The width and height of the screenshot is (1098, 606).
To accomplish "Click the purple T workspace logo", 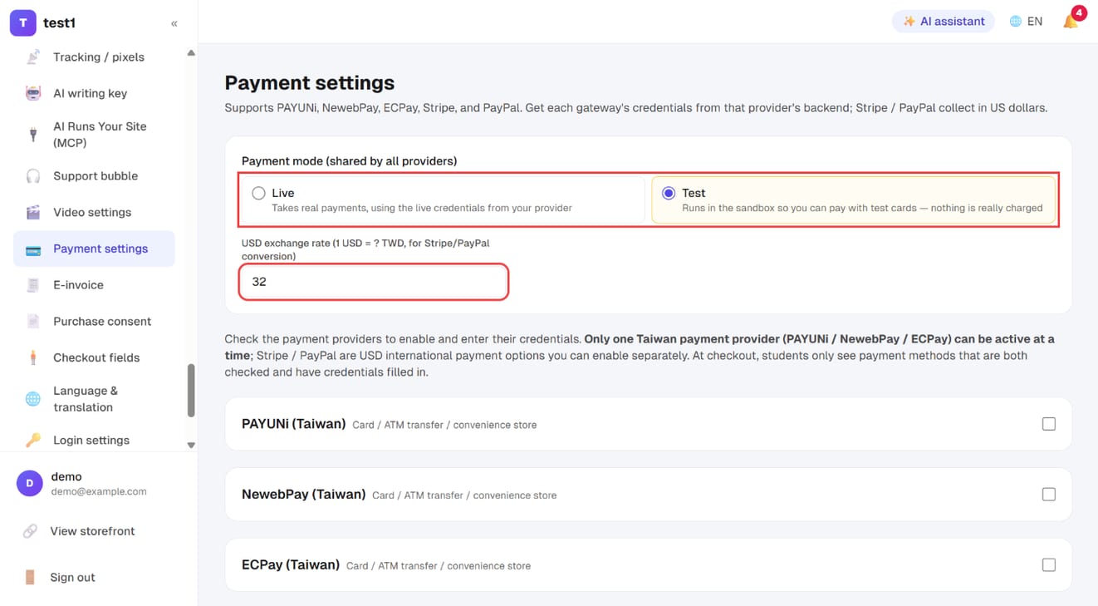I will [x=22, y=23].
